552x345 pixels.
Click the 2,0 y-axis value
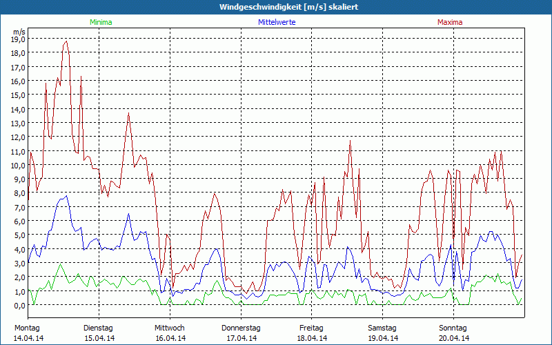click(x=20, y=277)
